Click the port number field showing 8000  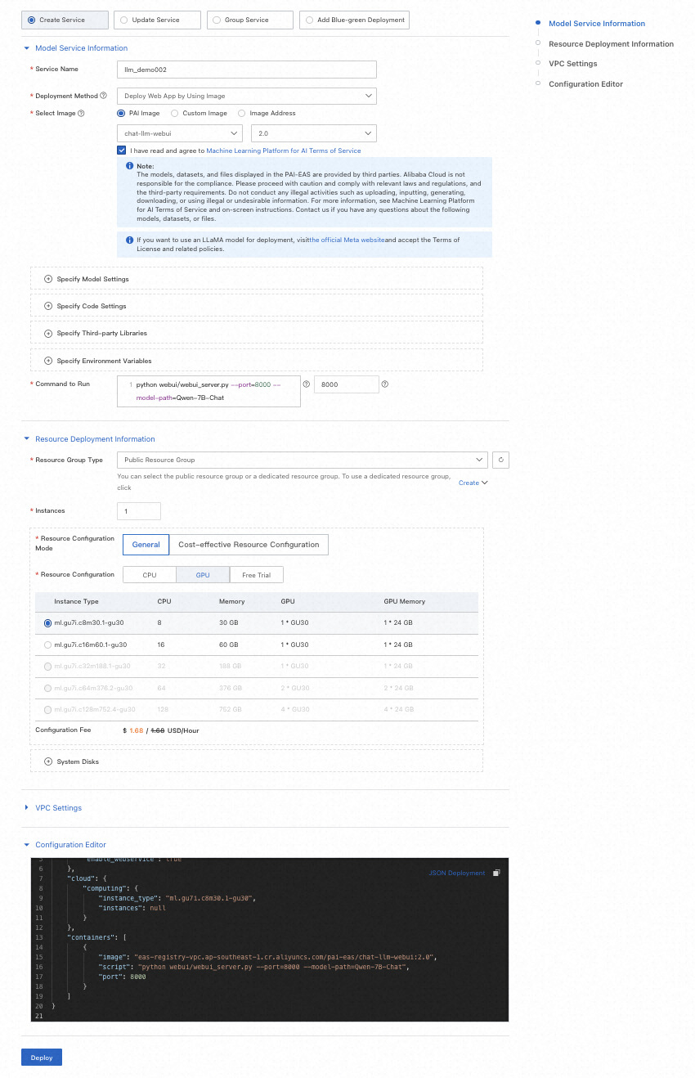tap(346, 384)
